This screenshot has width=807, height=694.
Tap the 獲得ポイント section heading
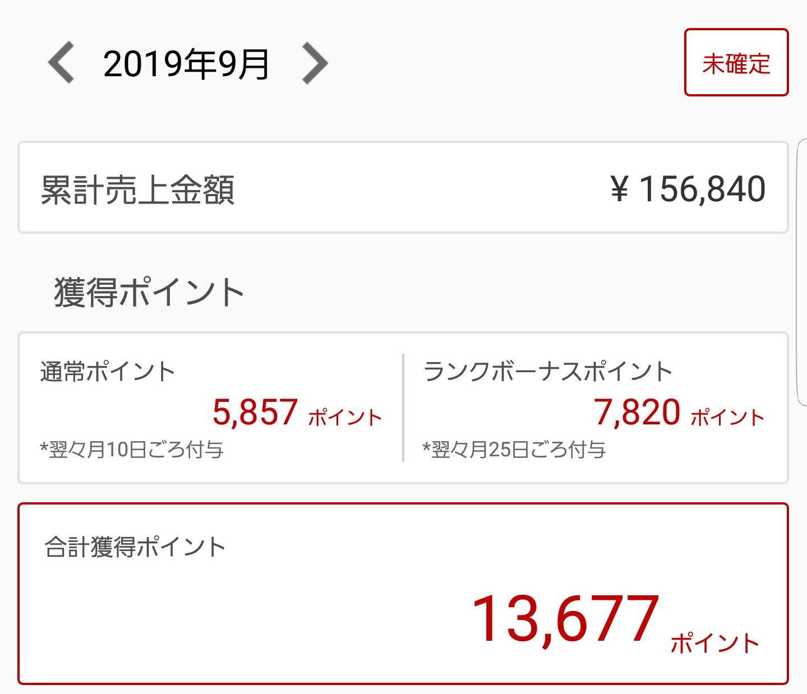point(149,293)
